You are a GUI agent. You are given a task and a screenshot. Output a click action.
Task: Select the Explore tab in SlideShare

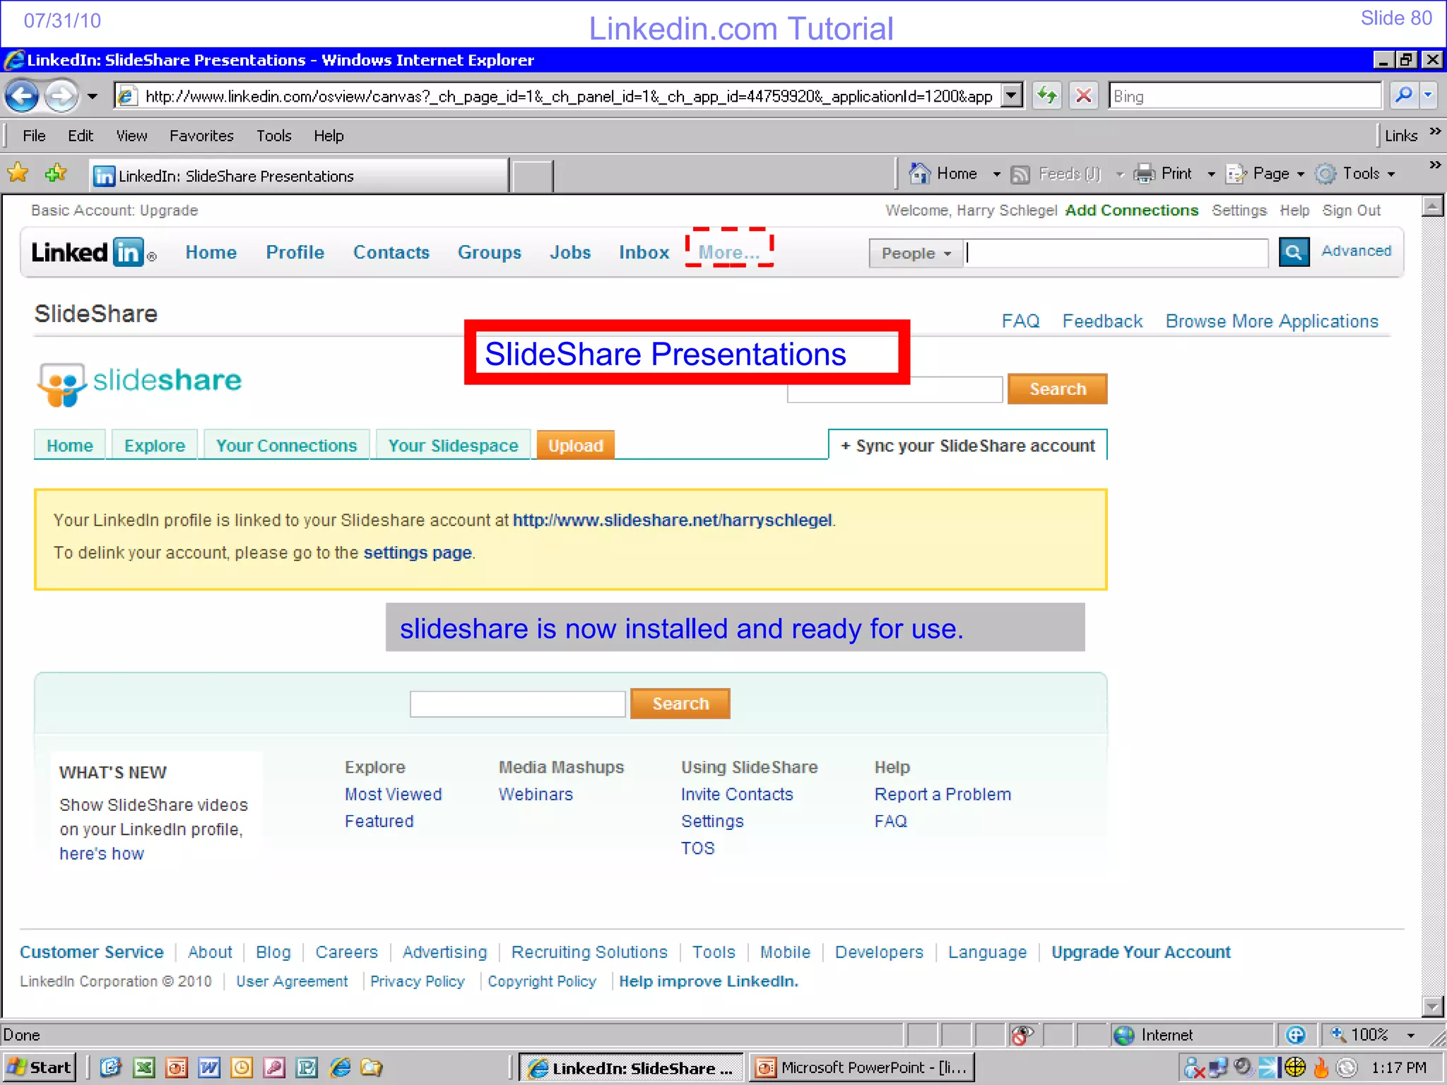[155, 446]
